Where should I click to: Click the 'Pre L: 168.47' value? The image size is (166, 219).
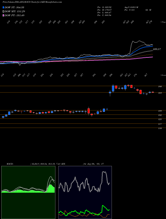coord(104,13)
